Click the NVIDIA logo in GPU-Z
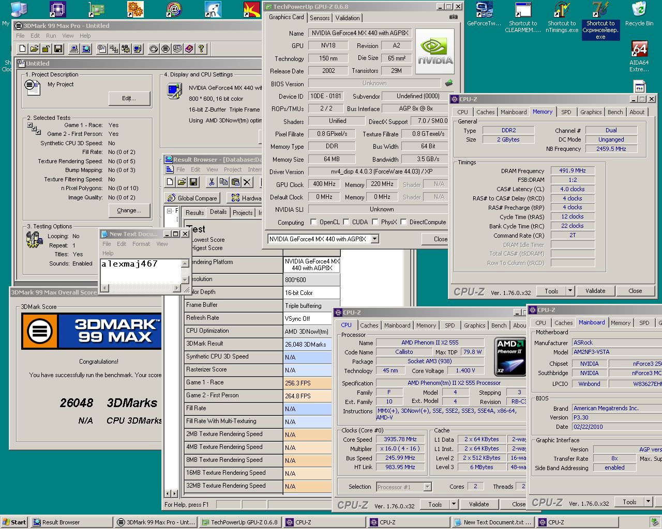The height and width of the screenshot is (529, 662). click(435, 51)
